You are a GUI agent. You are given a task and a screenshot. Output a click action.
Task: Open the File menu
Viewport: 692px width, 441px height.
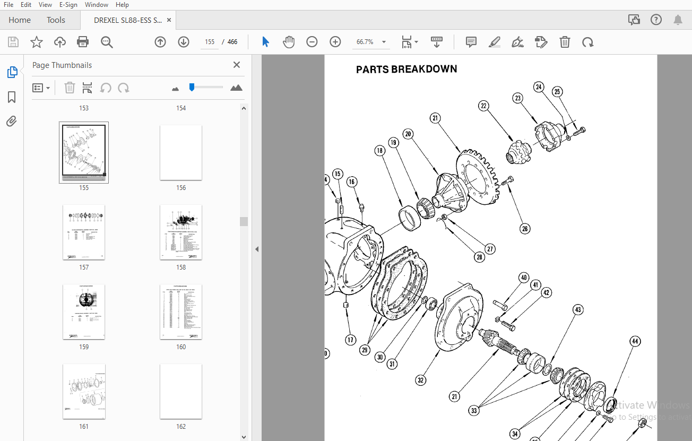8,5
